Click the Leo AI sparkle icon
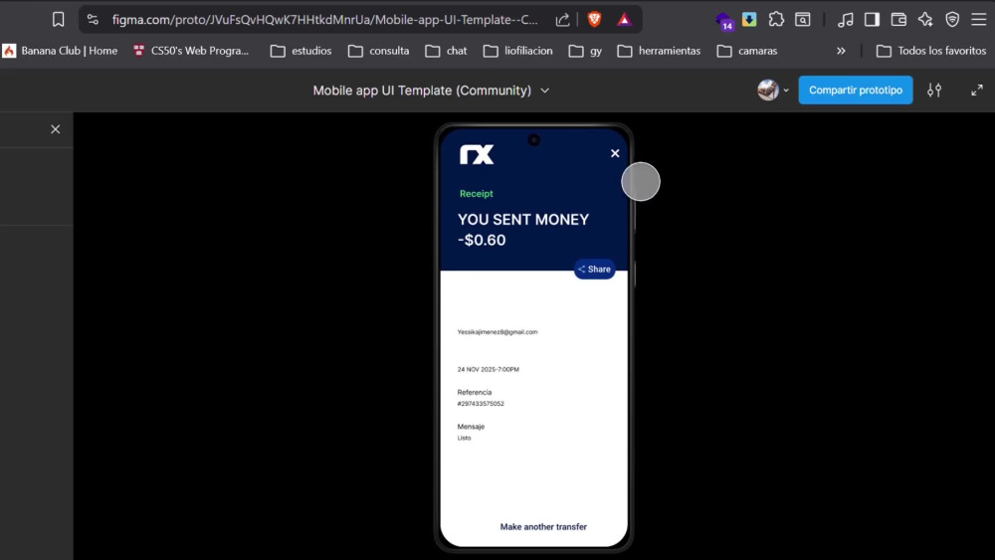 925,20
